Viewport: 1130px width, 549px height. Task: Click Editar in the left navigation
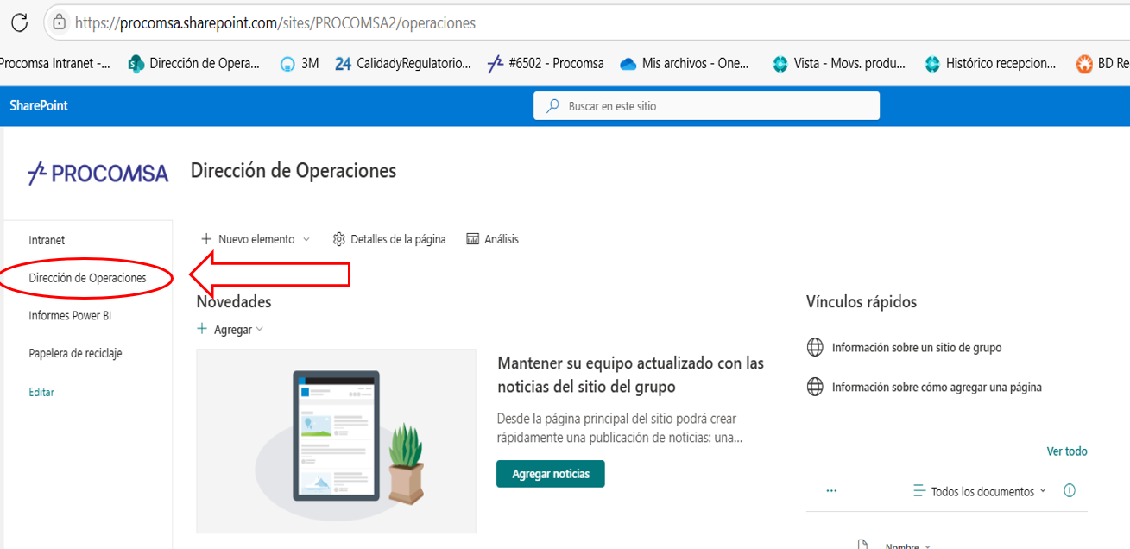41,392
